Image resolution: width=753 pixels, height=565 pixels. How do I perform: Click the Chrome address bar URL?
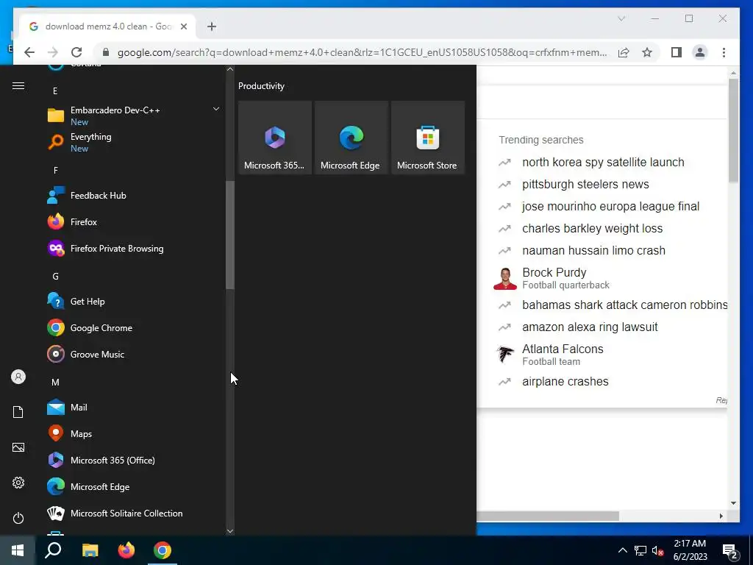coord(362,52)
